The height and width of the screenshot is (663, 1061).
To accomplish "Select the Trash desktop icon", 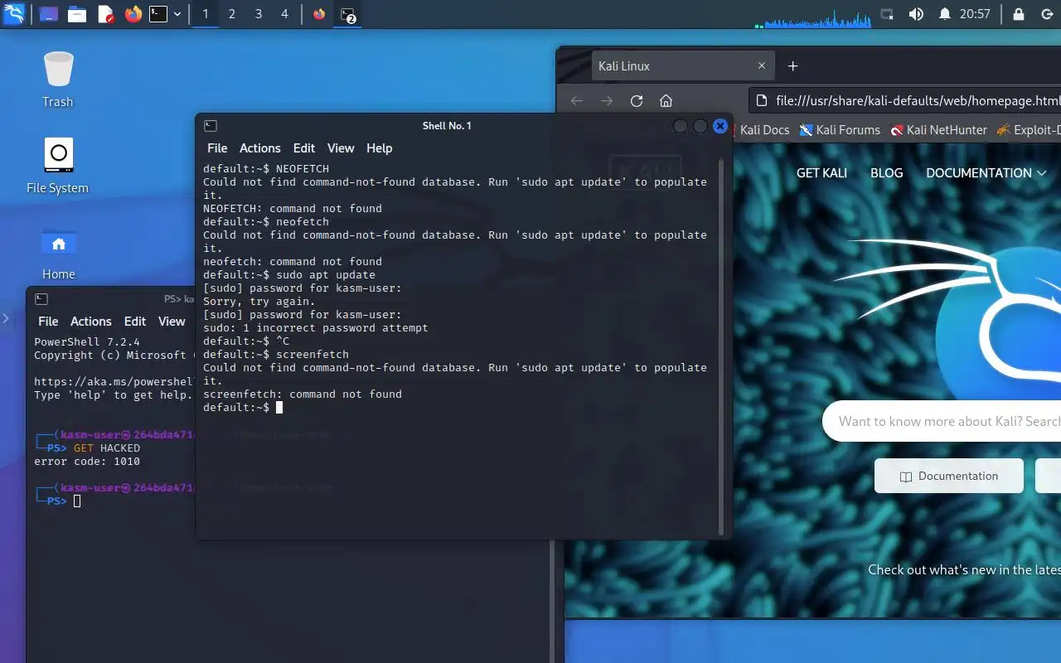I will coord(58,79).
